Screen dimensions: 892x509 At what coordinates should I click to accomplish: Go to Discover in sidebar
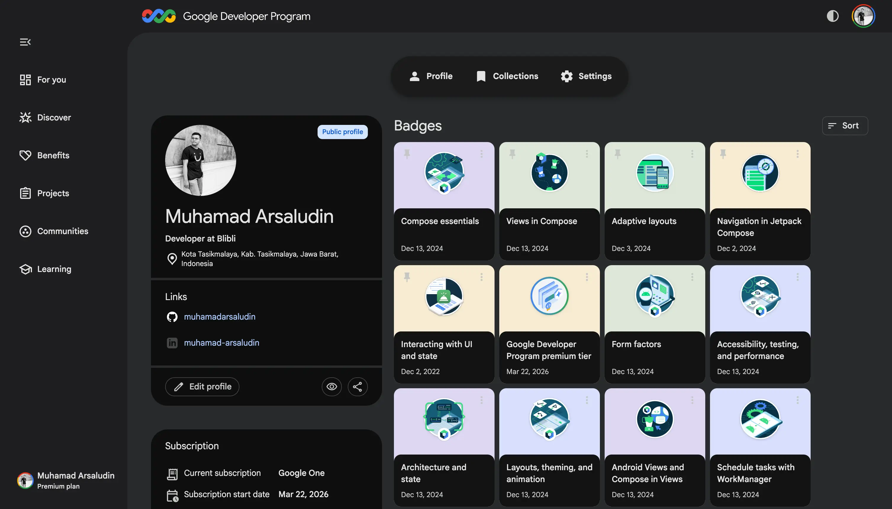coord(45,117)
